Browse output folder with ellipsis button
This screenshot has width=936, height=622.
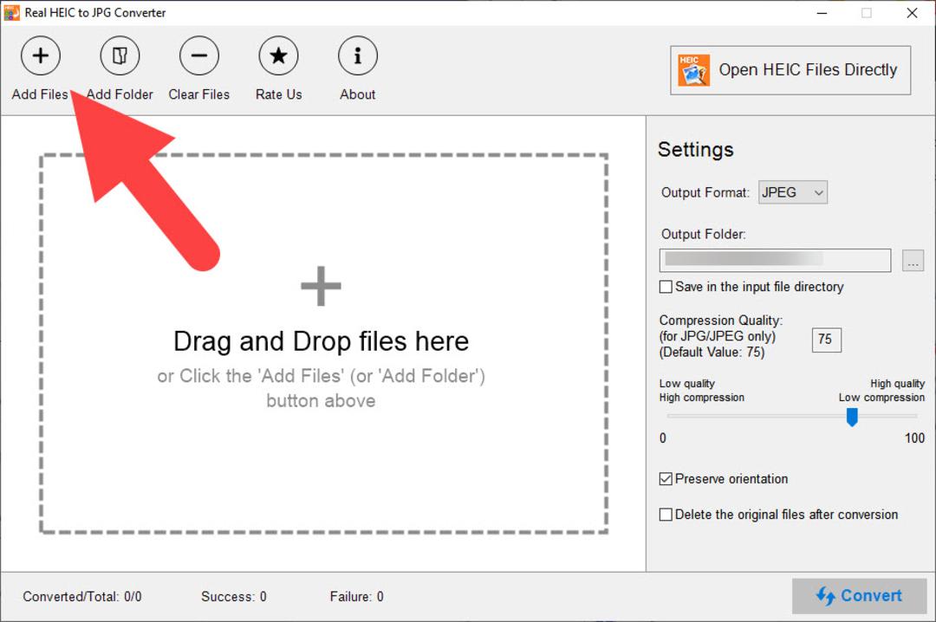tap(913, 261)
